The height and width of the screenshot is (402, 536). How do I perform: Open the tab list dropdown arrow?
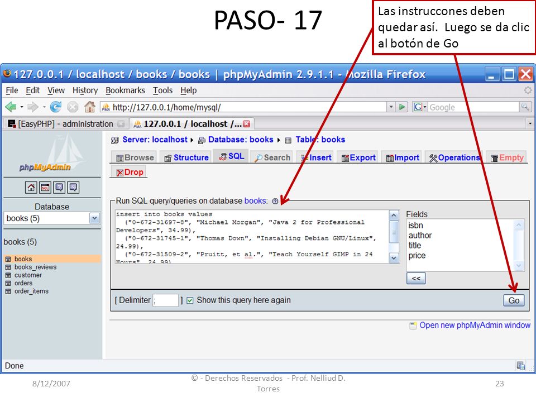(530, 123)
